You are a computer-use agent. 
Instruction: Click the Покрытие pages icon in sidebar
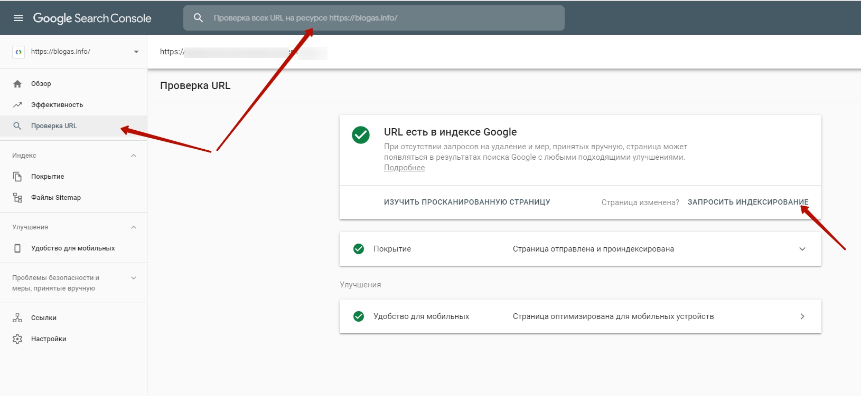pos(17,177)
